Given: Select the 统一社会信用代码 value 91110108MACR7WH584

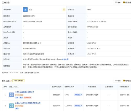Looking at the screenshot, I should pos(33,21).
